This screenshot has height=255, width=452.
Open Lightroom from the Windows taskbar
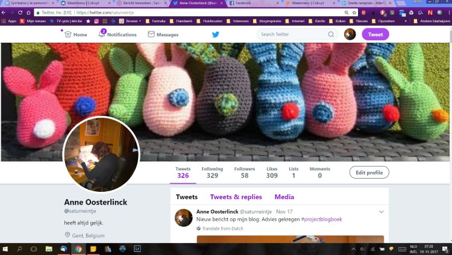137,248
